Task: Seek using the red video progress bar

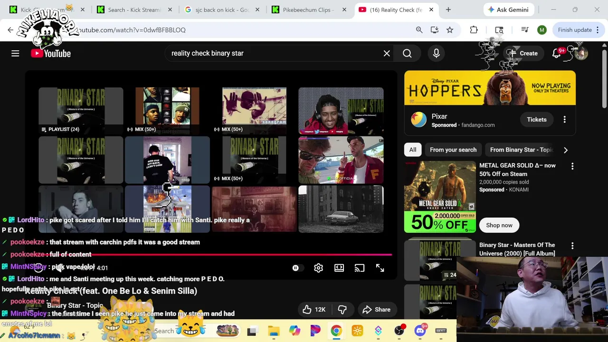Action: (x=209, y=255)
